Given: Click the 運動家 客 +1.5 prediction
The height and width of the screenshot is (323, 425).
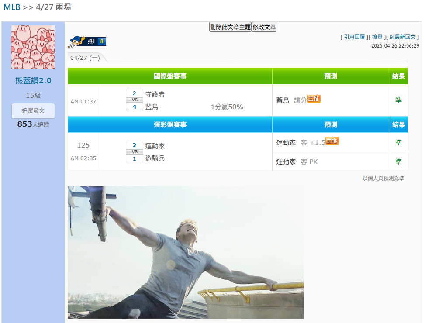Looking at the screenshot, I should tap(301, 143).
